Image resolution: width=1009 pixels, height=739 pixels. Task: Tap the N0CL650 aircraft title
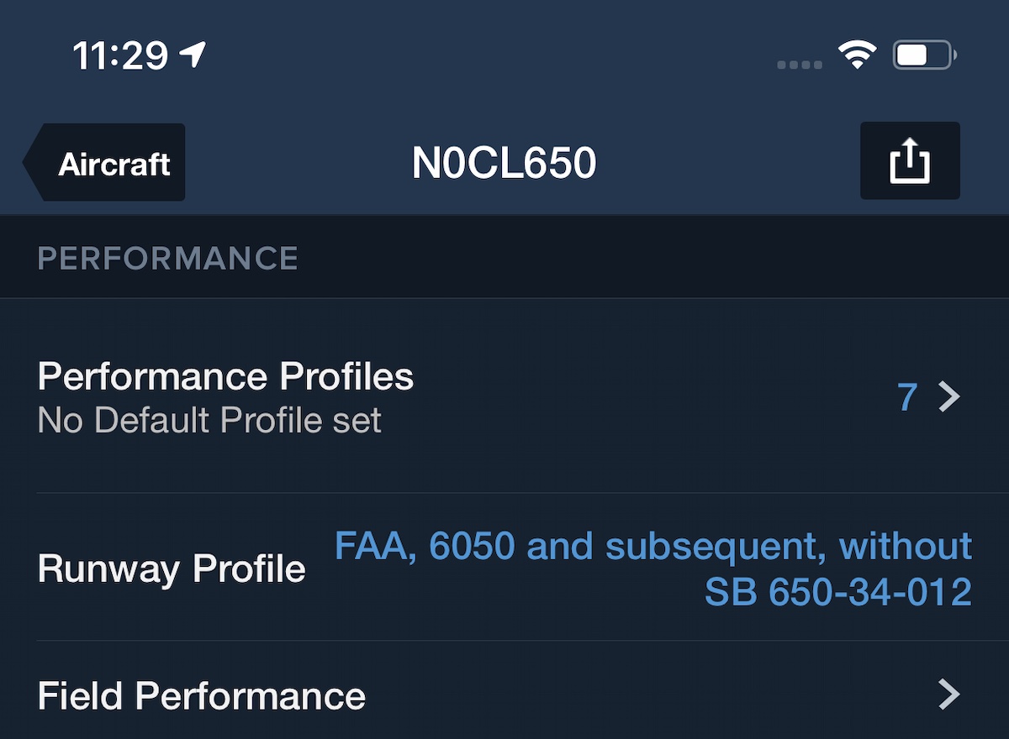[504, 163]
